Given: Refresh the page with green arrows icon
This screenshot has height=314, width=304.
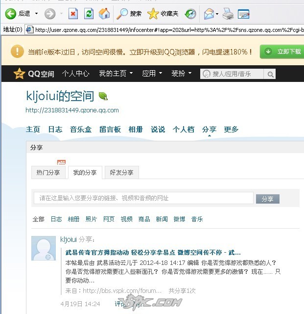Looking at the screenshot, I should coord(89,14).
